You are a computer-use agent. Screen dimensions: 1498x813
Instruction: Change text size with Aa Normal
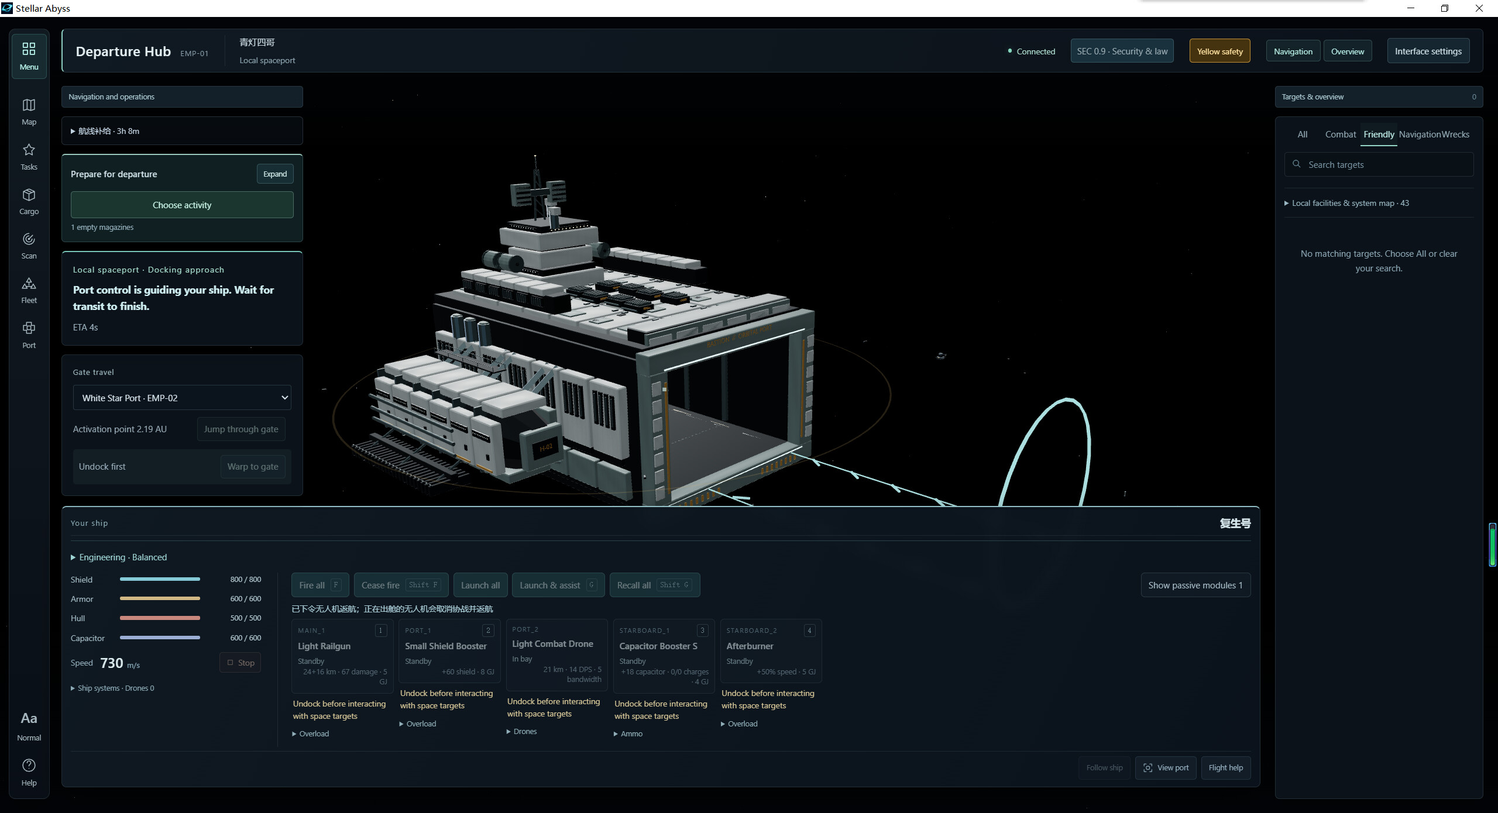pos(29,725)
